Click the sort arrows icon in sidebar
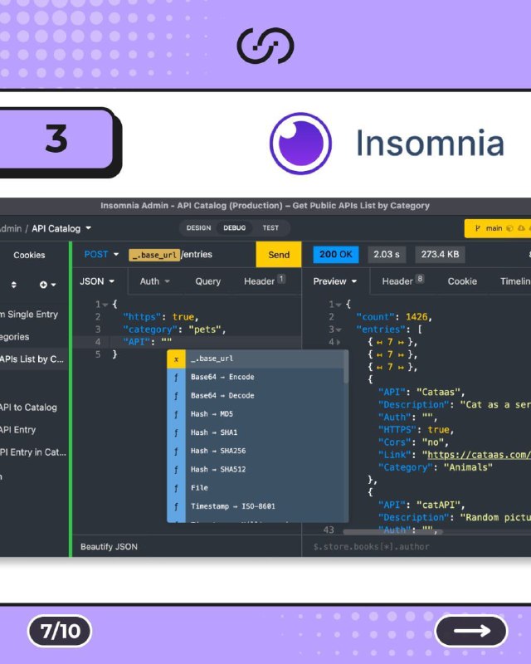Screen dimensions: 531x664 (x=14, y=285)
